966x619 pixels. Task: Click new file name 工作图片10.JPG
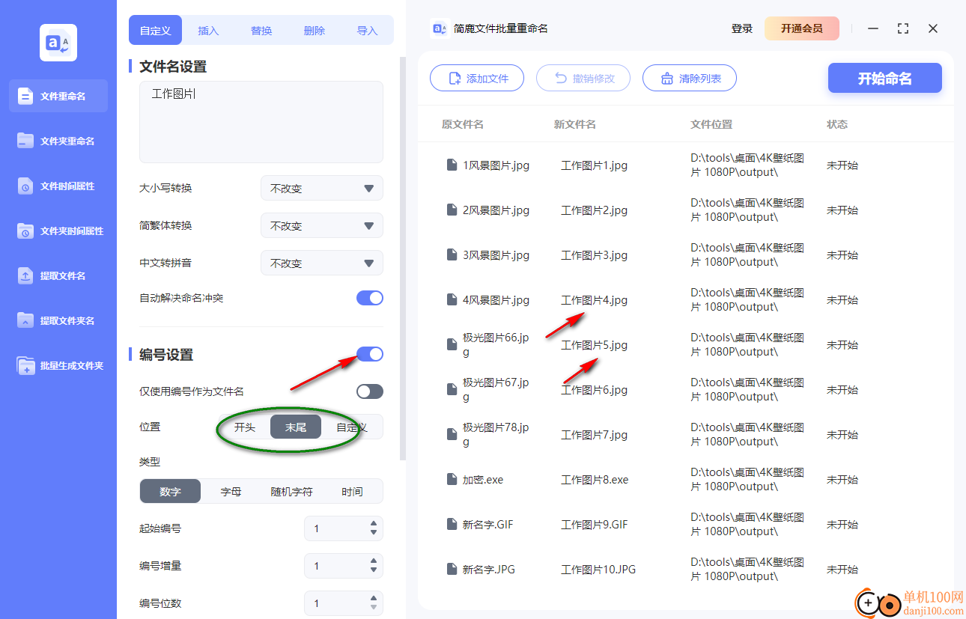point(598,569)
